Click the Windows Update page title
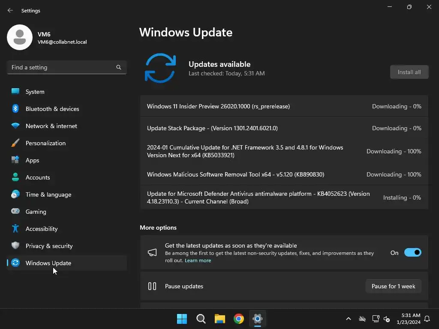This screenshot has height=329, width=439. click(x=186, y=32)
